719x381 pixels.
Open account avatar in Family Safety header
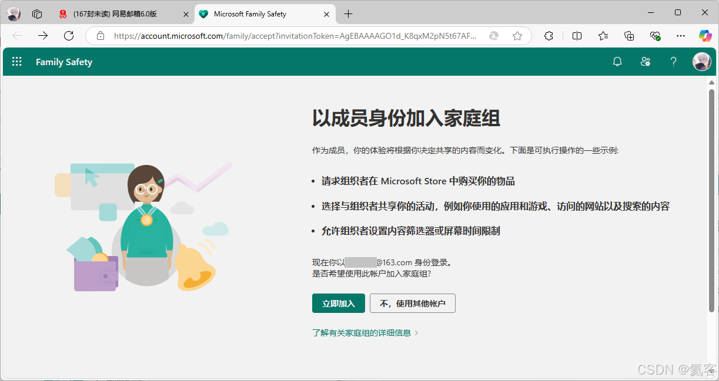click(x=702, y=62)
